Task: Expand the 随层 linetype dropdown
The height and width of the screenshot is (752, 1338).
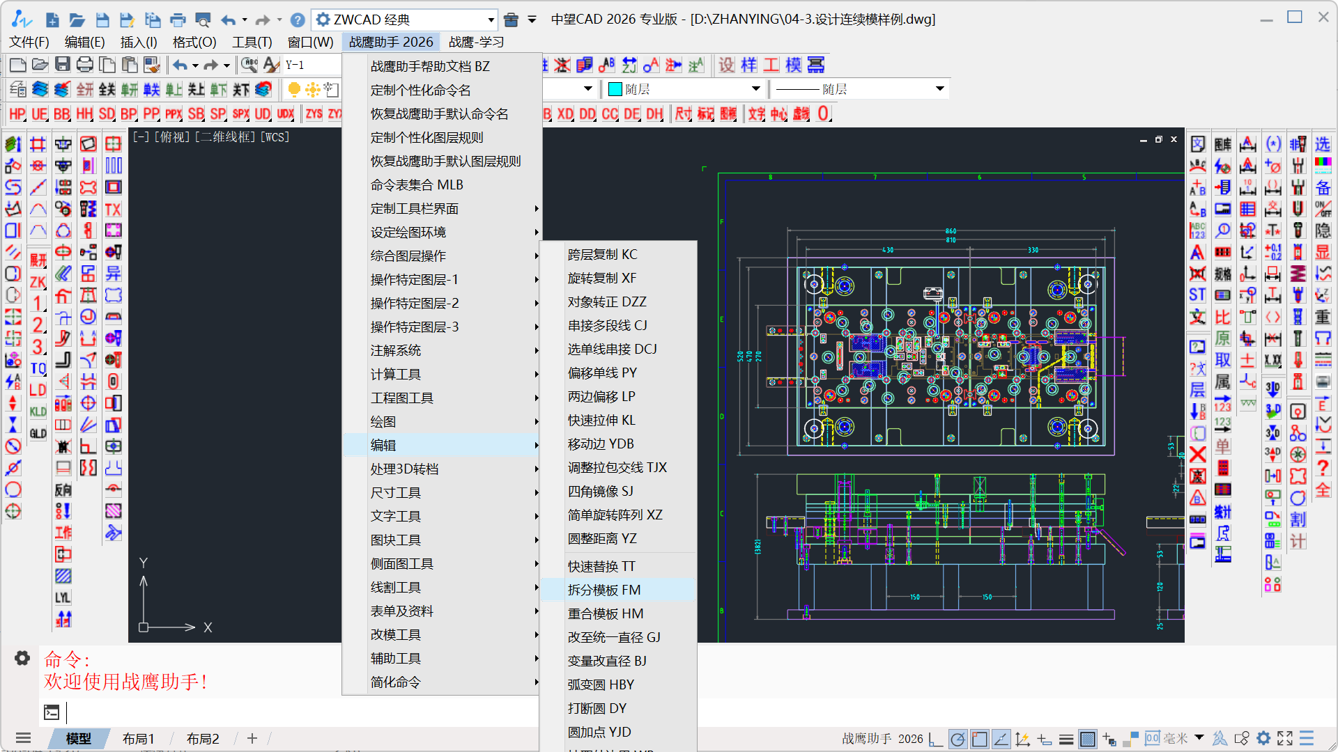Action: pyautogui.click(x=939, y=89)
